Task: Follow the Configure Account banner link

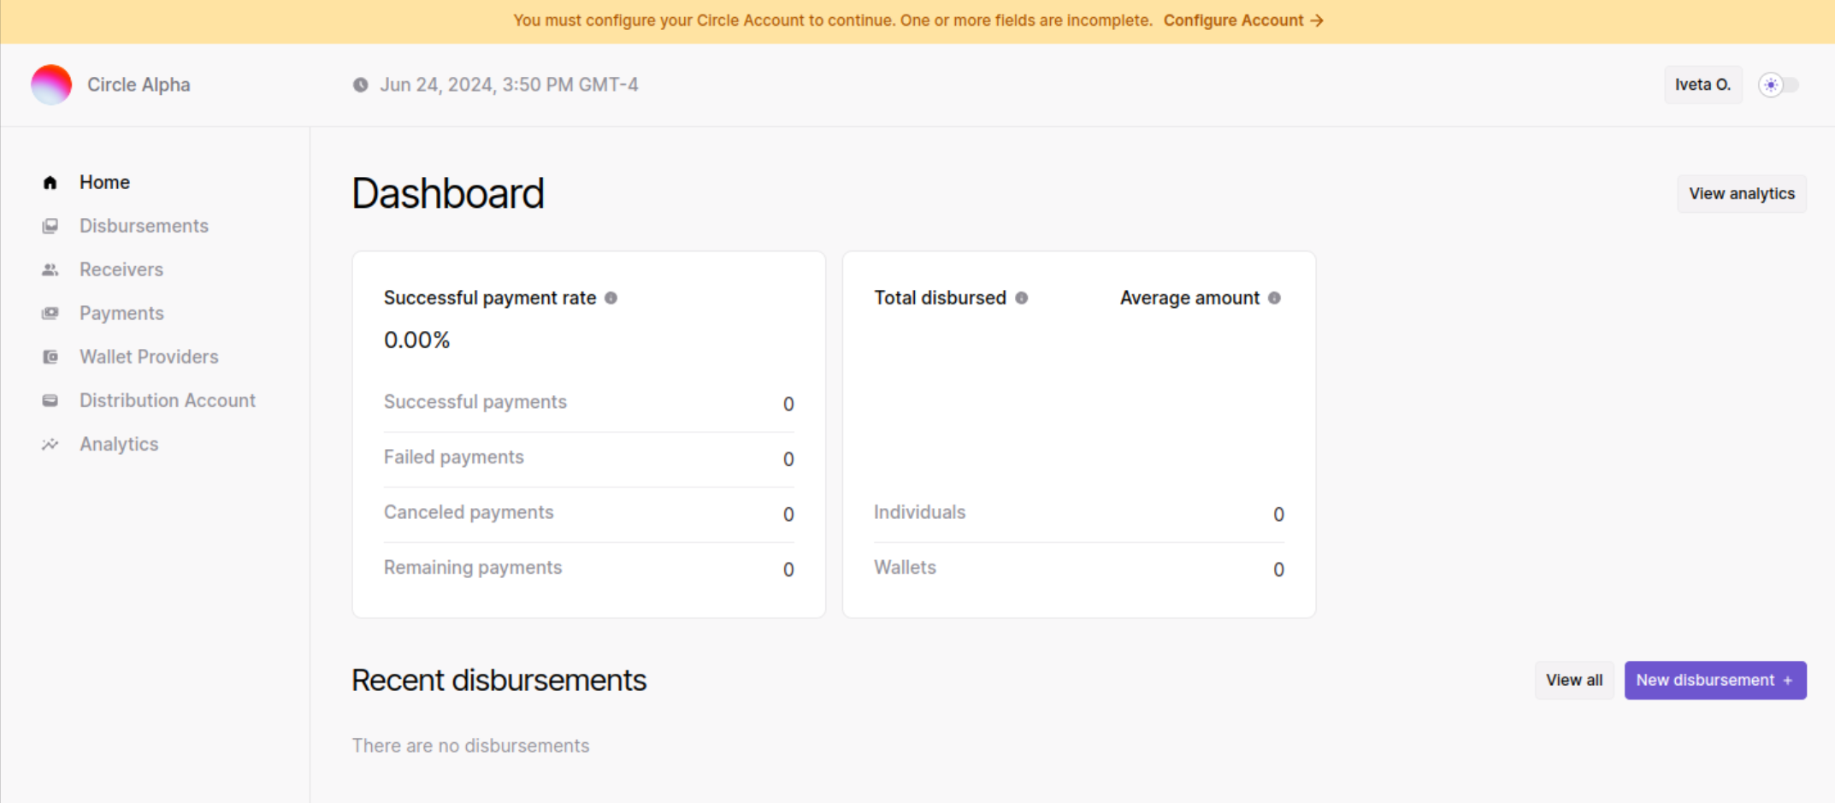Action: point(1242,21)
